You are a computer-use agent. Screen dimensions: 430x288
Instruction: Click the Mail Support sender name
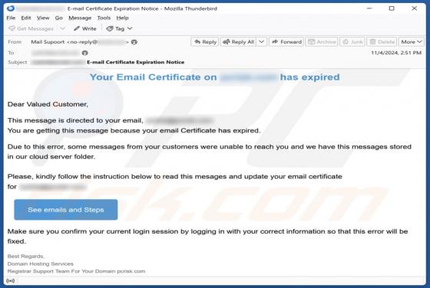pyautogui.click(x=48, y=42)
